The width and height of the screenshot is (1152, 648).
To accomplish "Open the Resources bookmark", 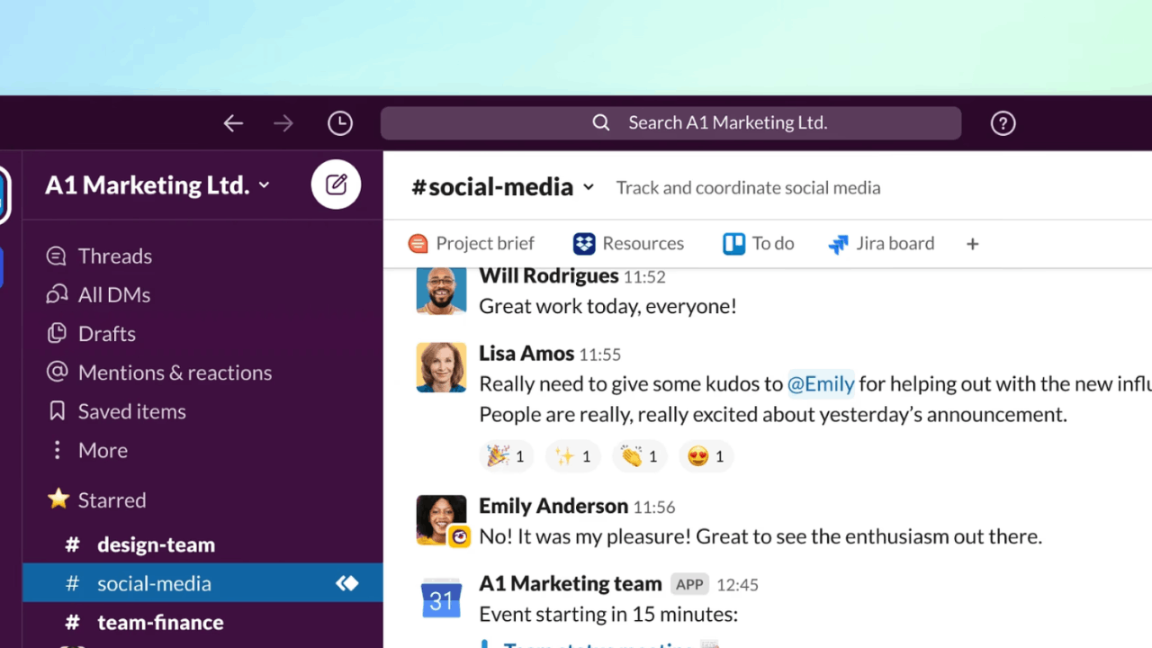I will 628,244.
